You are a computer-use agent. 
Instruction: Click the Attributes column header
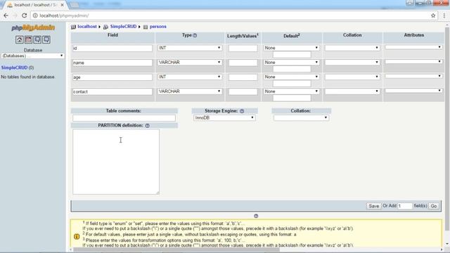tap(414, 35)
